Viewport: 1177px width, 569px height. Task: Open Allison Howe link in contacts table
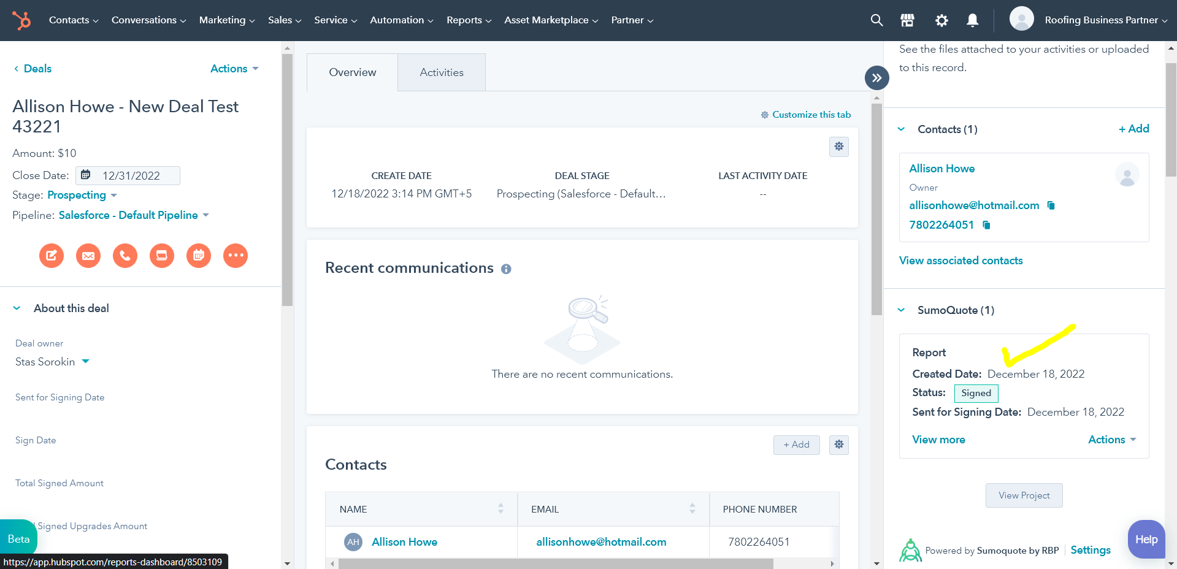click(404, 542)
